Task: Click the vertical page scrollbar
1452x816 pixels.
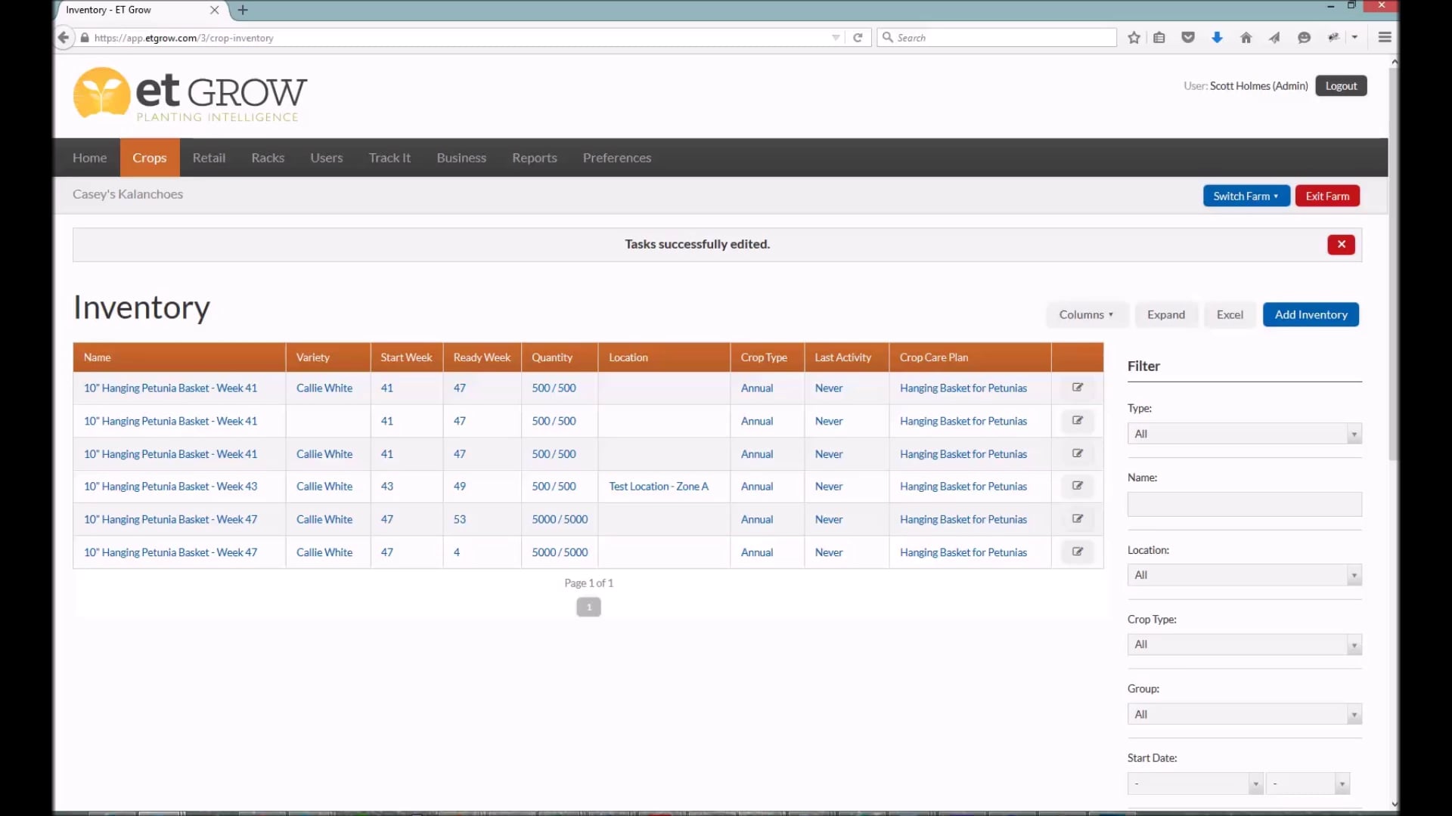Action: click(1394, 264)
